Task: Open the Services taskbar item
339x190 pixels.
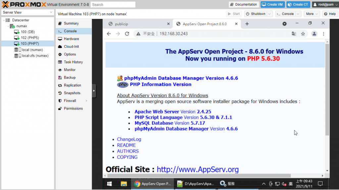Action: pyautogui.click(x=227, y=184)
